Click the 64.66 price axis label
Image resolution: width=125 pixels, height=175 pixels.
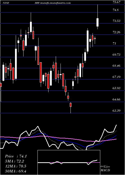[x=117, y=99]
